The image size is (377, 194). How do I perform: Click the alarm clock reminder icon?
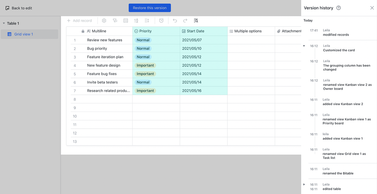coord(161,21)
